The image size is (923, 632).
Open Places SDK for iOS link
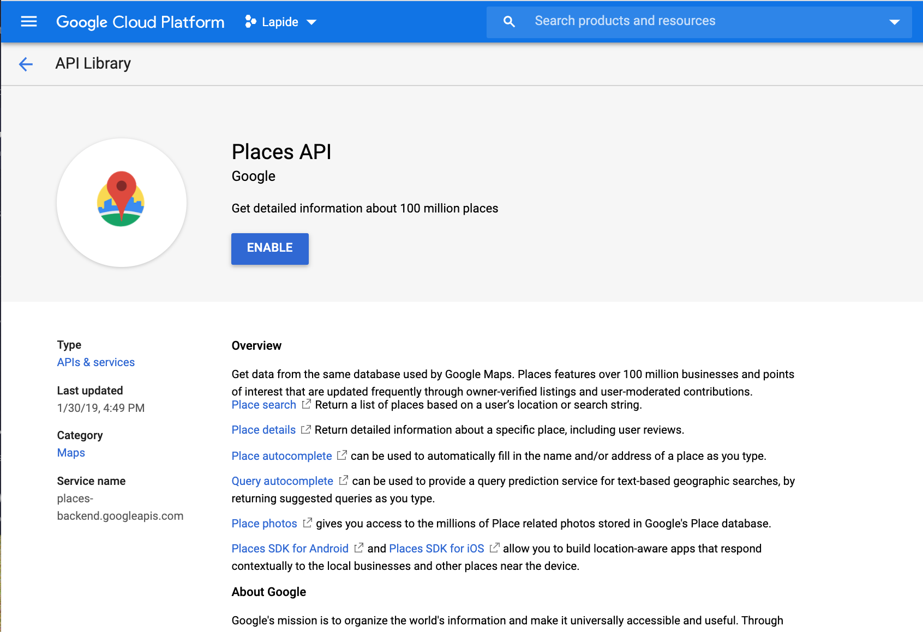[x=436, y=549]
